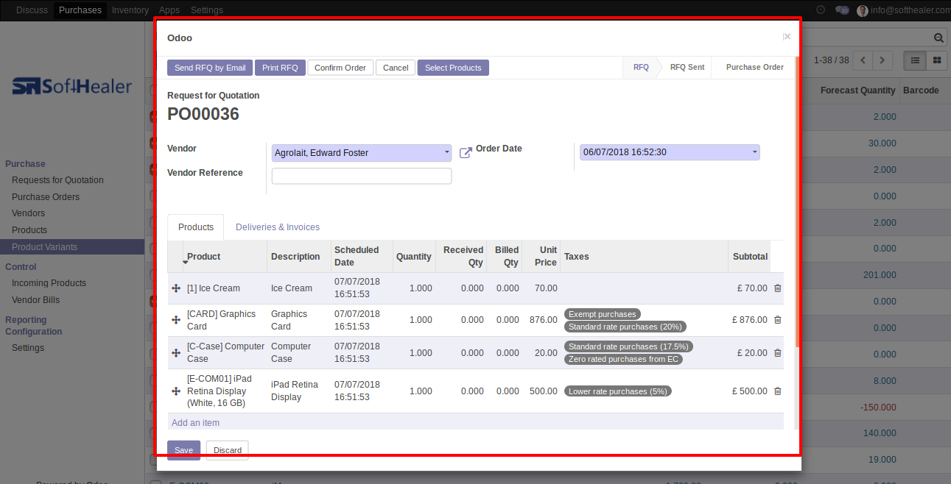Click unit price 876.00 cell
The height and width of the screenshot is (484, 951).
tap(542, 320)
